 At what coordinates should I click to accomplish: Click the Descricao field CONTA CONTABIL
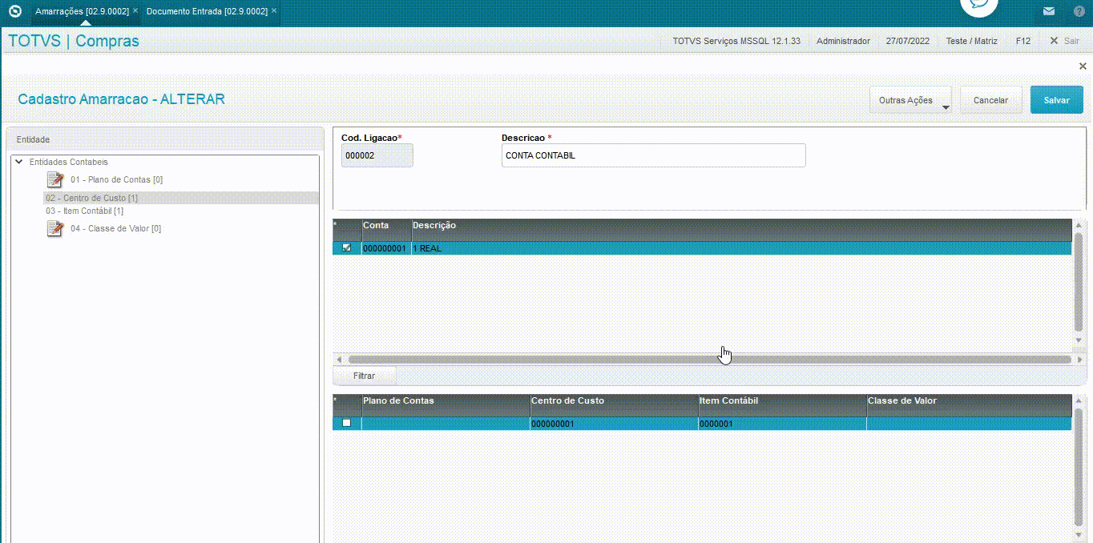point(653,155)
